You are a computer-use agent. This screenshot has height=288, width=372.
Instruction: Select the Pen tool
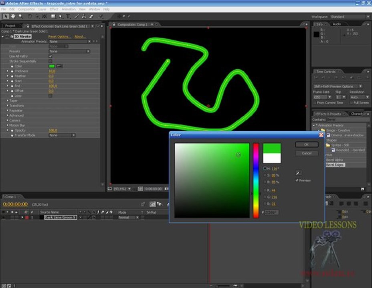[61, 16]
